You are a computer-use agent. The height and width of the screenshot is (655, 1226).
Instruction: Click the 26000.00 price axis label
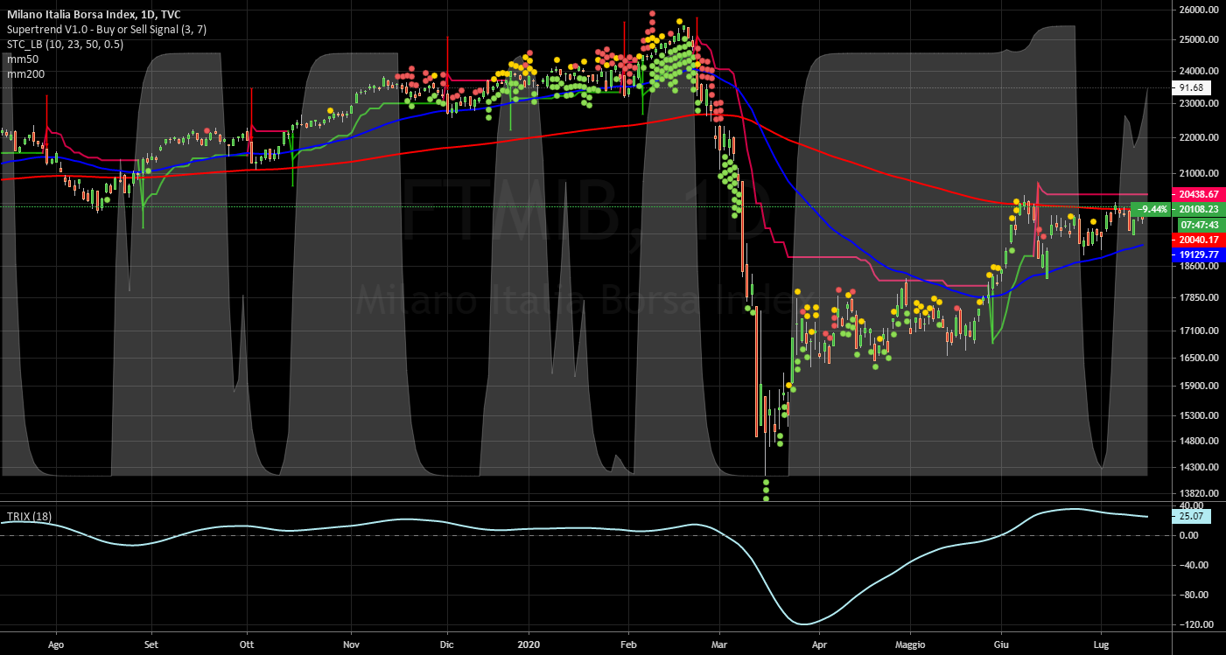coord(1197,10)
